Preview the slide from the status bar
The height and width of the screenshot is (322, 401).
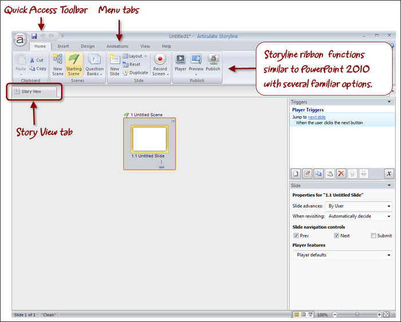[310, 315]
